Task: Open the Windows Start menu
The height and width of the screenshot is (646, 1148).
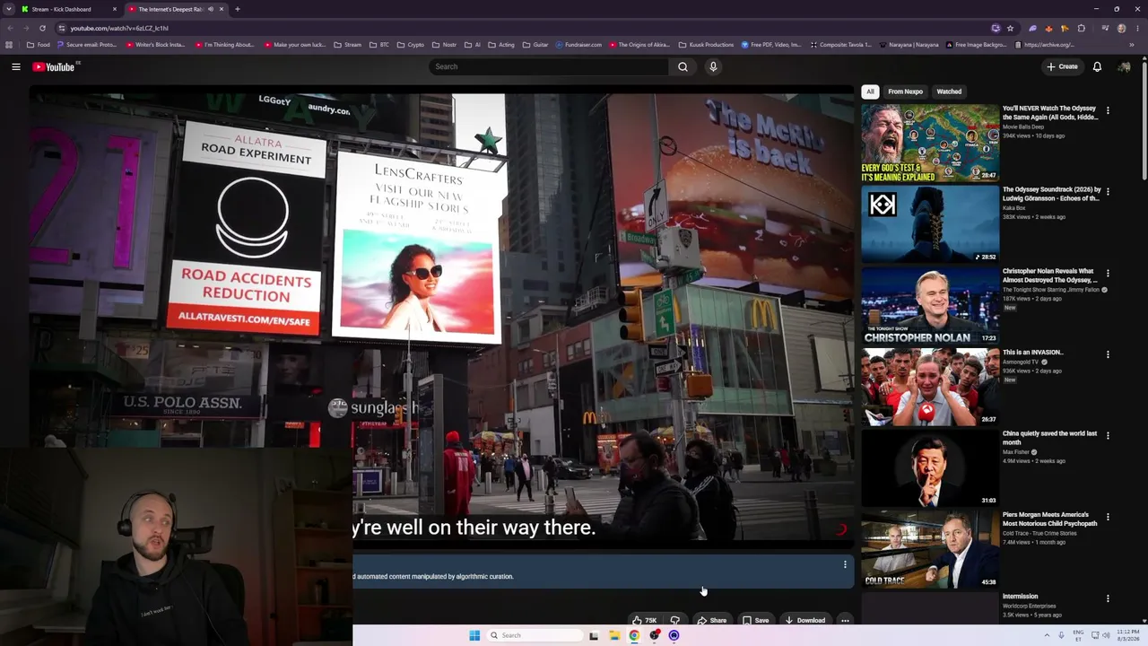Action: pos(474,635)
